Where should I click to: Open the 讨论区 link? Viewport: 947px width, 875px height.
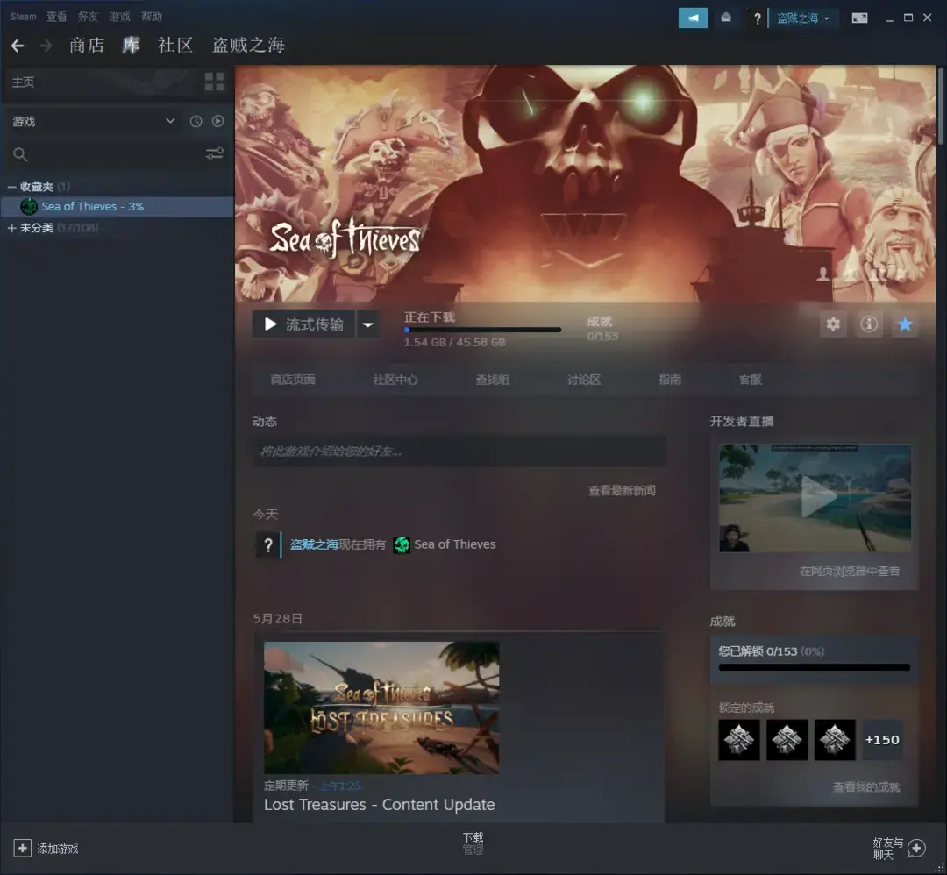click(584, 380)
